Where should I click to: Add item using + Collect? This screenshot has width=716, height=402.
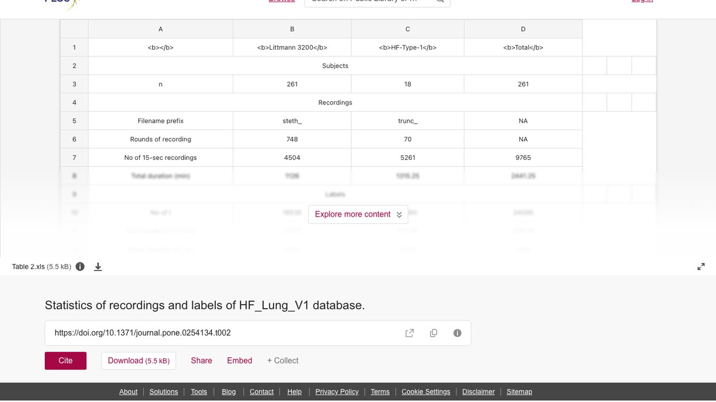[x=282, y=361]
